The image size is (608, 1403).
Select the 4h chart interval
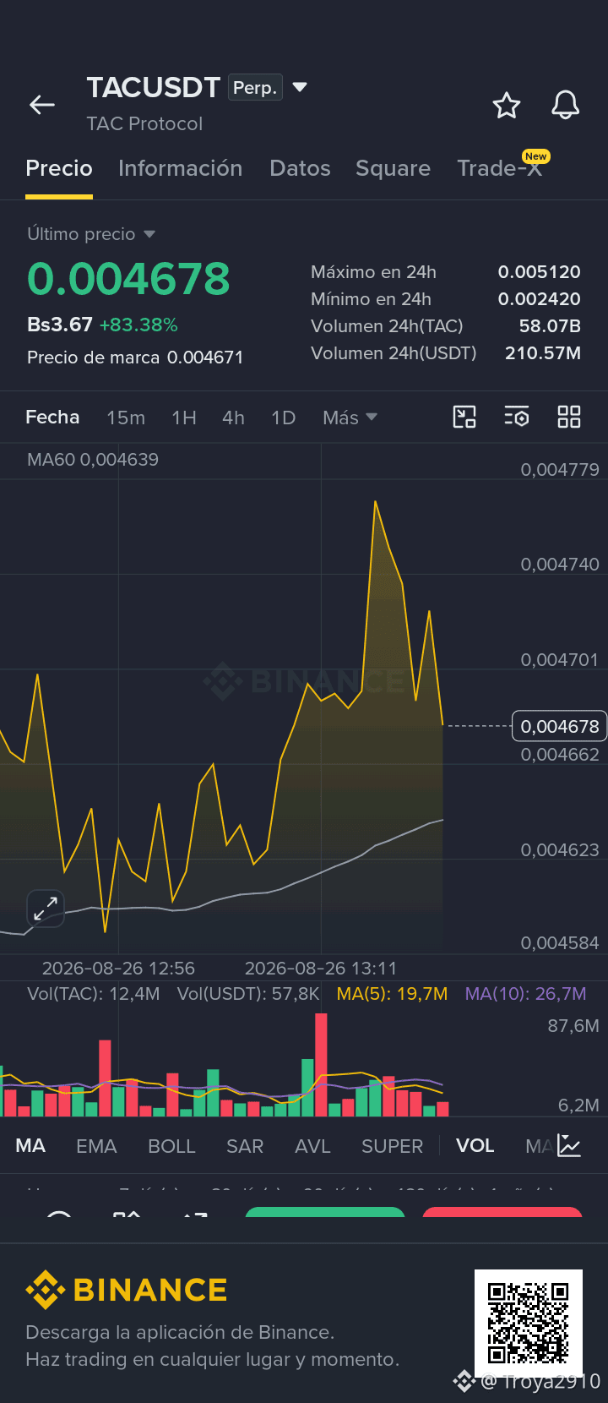pyautogui.click(x=233, y=418)
